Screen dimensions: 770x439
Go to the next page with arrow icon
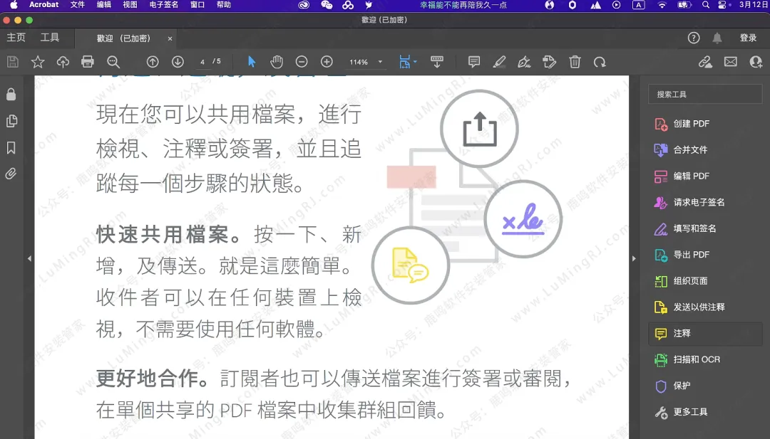pyautogui.click(x=178, y=62)
